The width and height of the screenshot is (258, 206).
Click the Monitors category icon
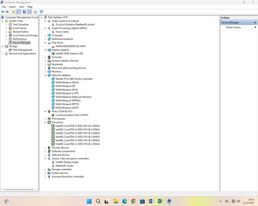(x=49, y=72)
